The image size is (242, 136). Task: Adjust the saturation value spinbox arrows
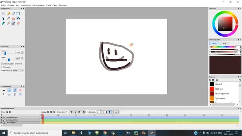coord(240,49)
